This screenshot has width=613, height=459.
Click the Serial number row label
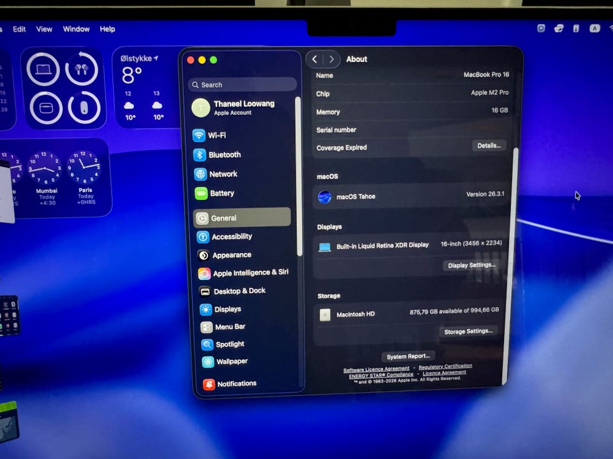[x=337, y=130]
